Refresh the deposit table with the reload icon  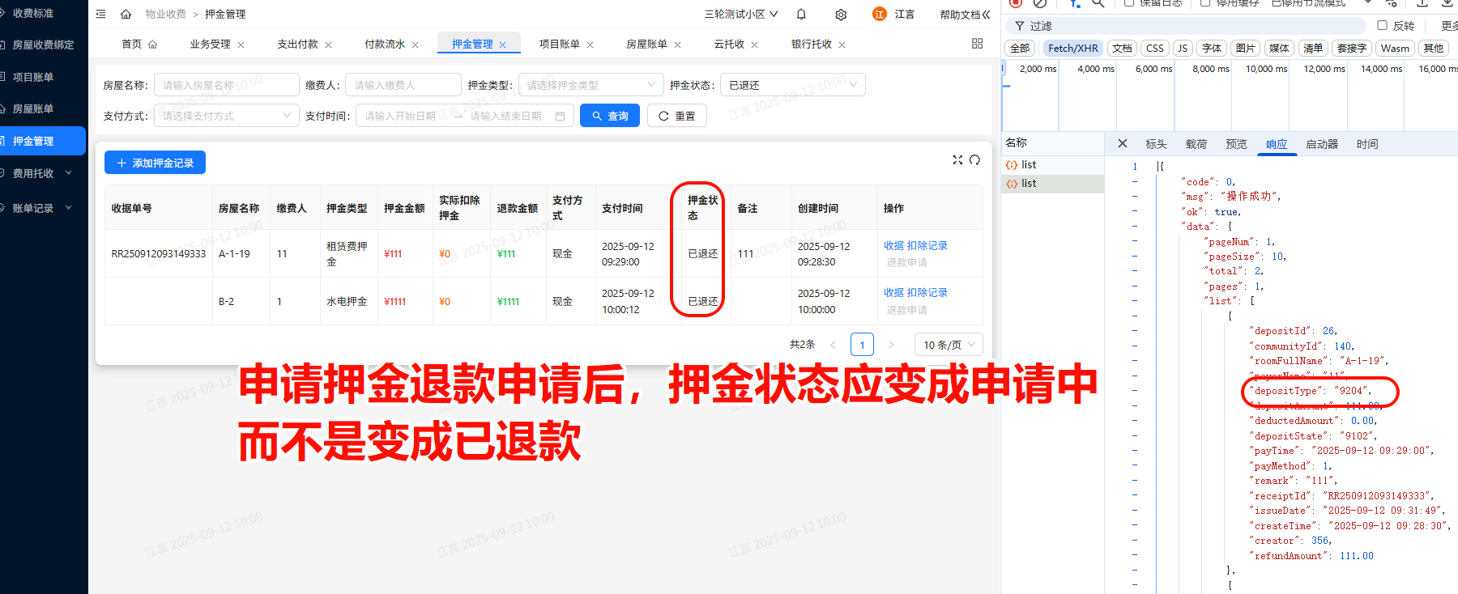pos(975,160)
